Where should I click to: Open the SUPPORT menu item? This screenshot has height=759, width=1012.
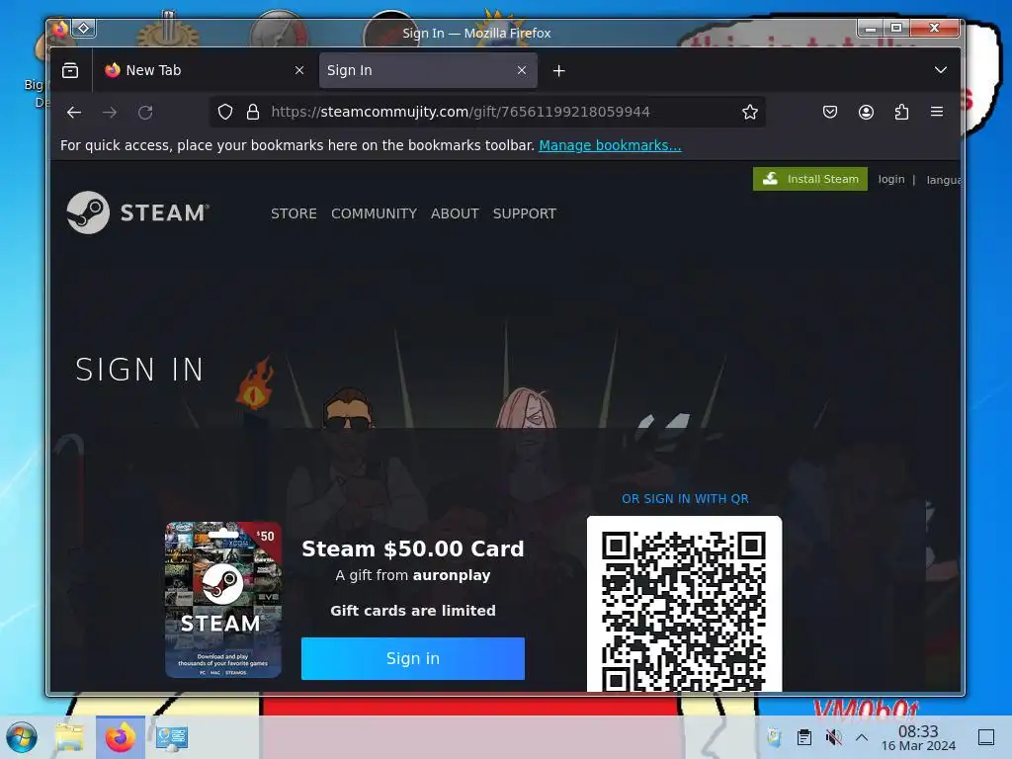coord(525,213)
